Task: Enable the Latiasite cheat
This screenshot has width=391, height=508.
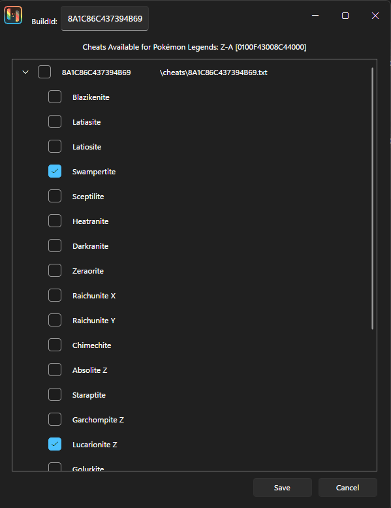Action: click(x=55, y=121)
